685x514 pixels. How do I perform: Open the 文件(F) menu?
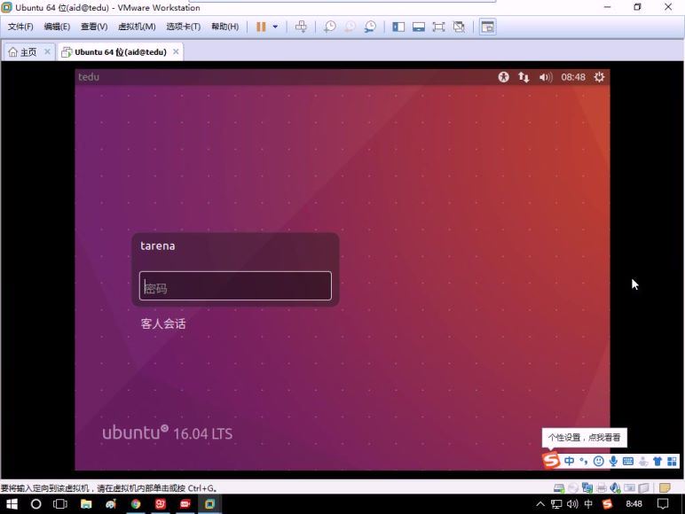tap(20, 27)
